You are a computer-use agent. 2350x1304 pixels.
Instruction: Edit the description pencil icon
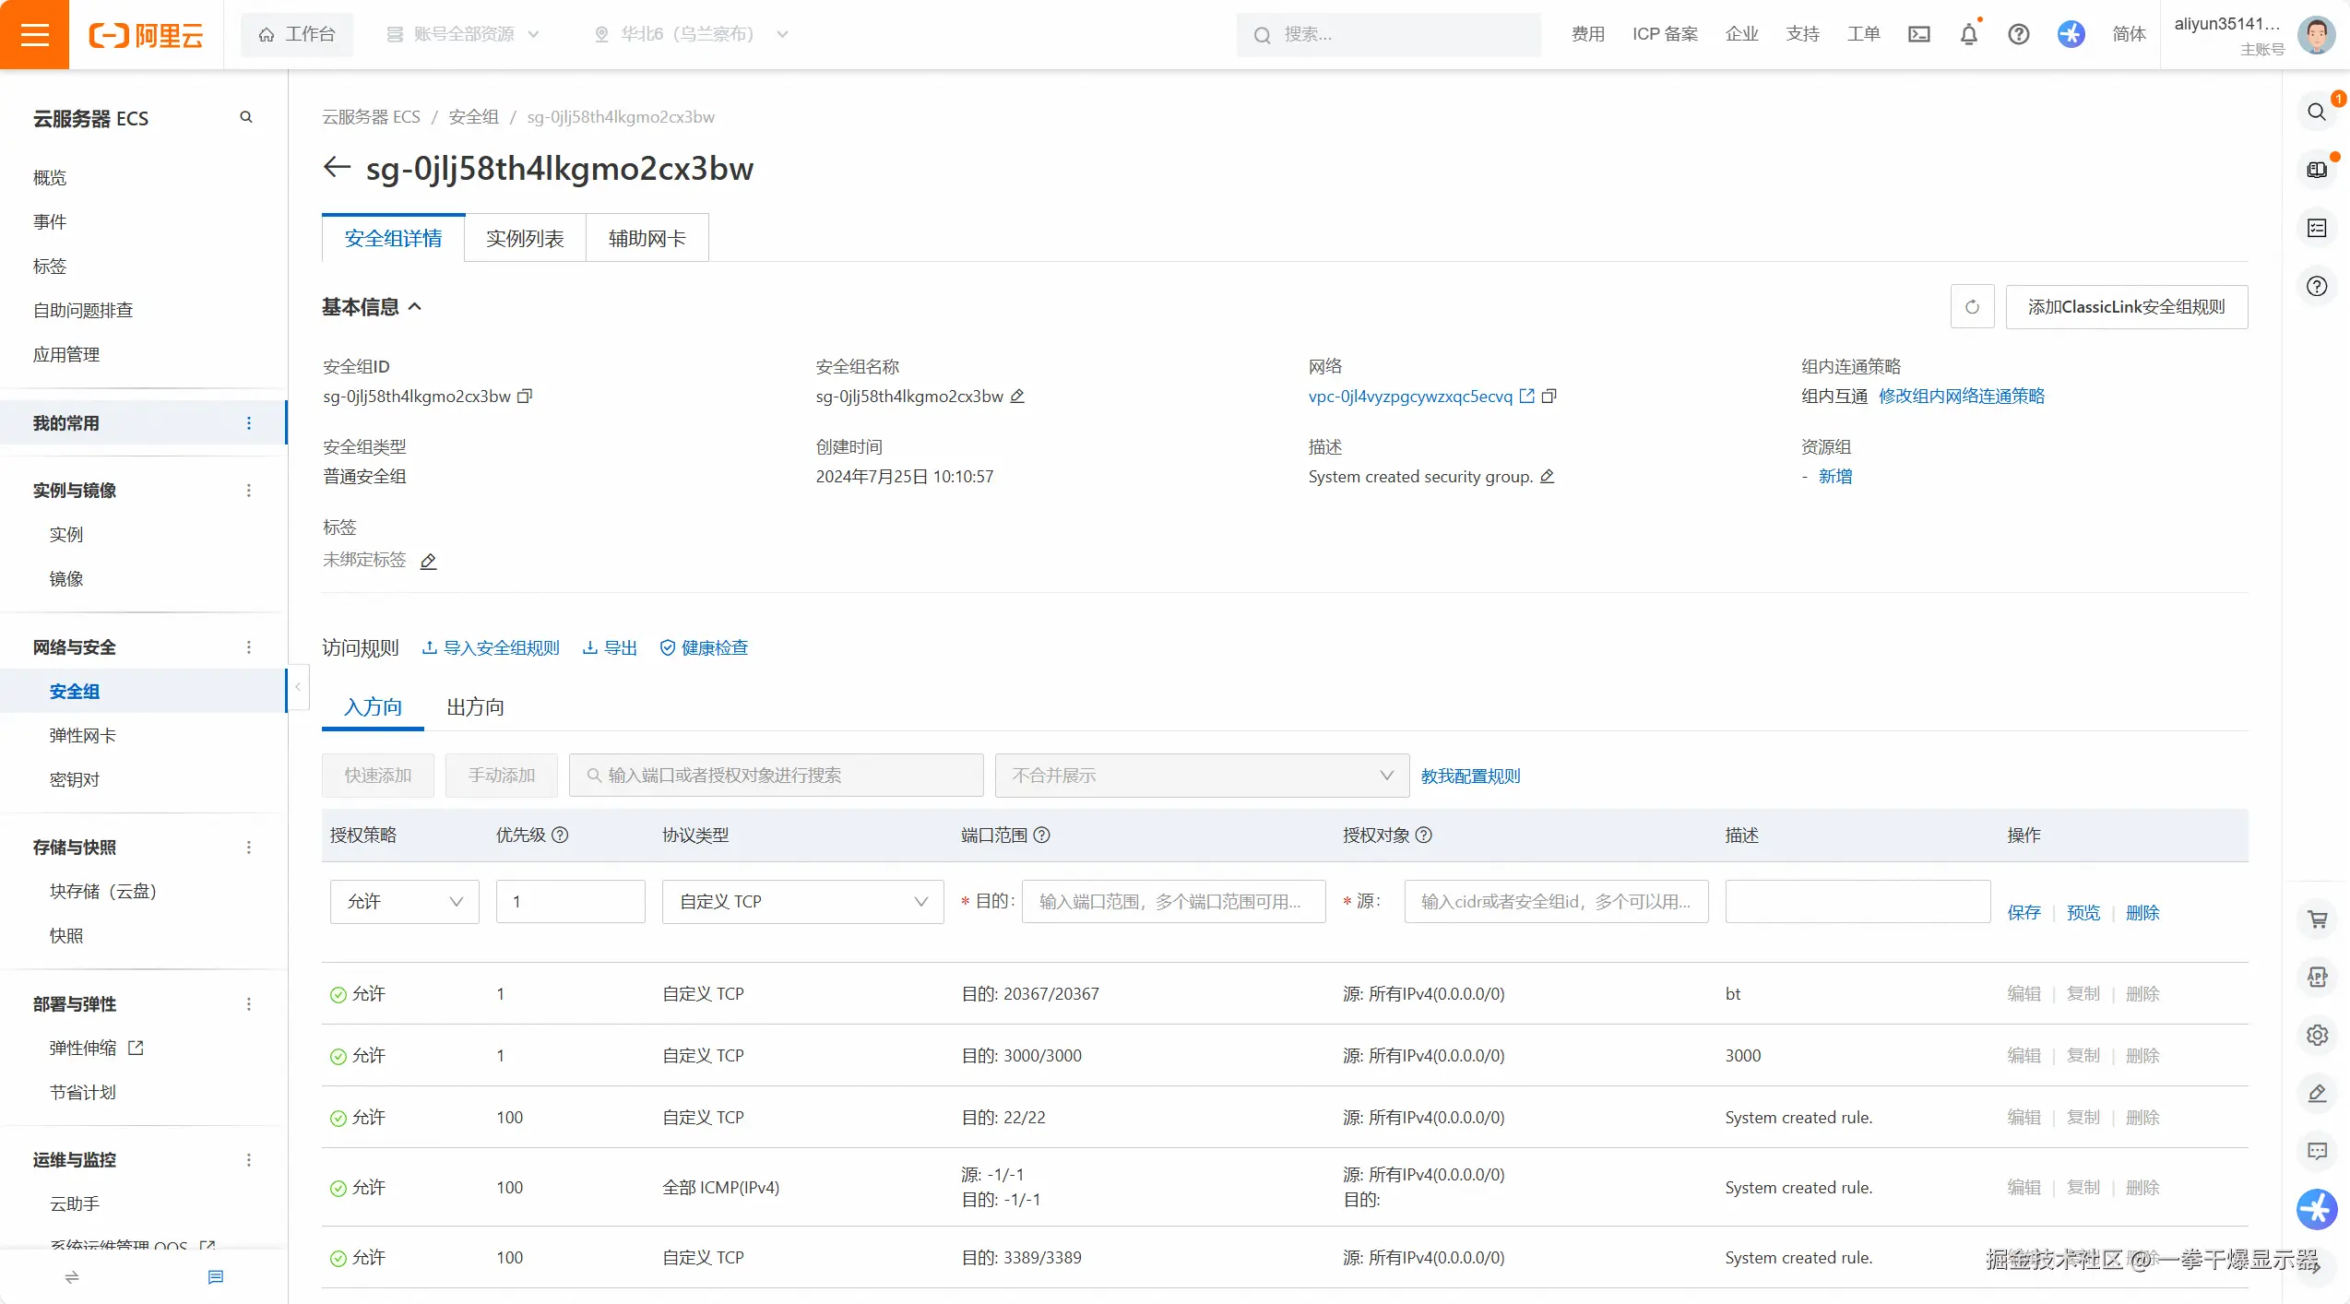point(1548,477)
